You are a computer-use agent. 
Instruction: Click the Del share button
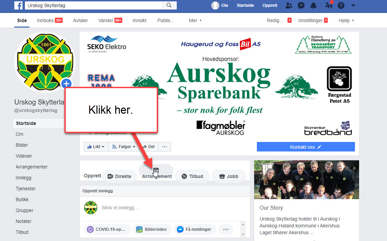coord(149,147)
